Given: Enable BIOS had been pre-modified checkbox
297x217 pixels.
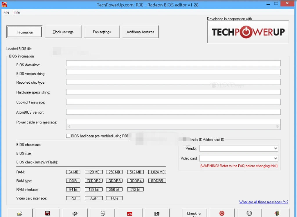Looking at the screenshot, I should [x=68, y=136].
